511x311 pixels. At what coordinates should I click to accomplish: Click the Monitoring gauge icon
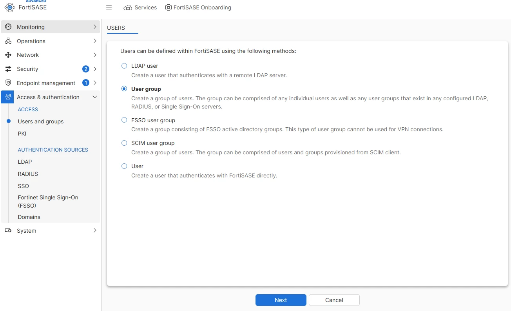click(8, 27)
